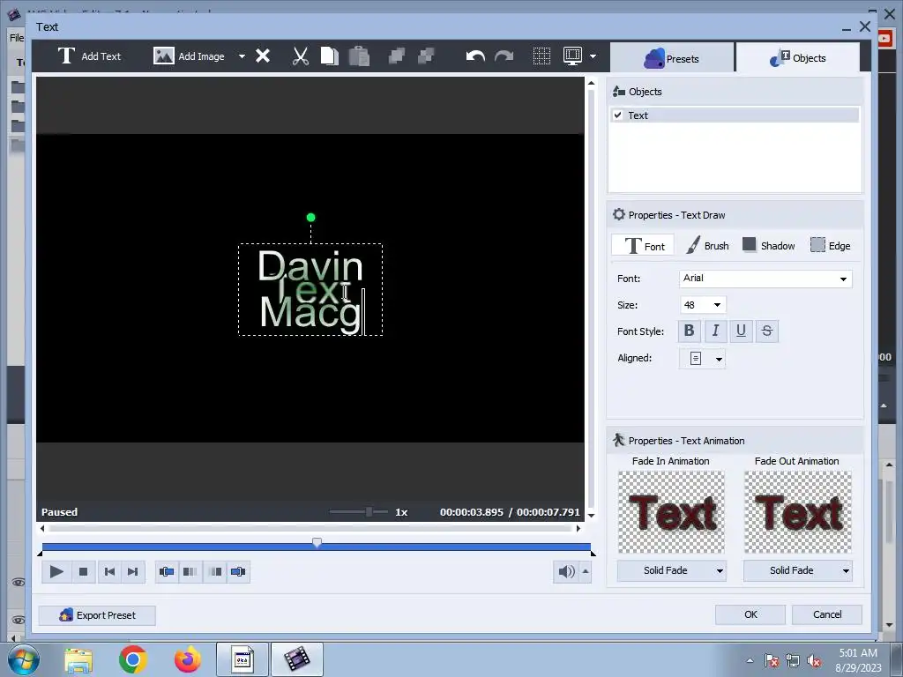Launch Google Chrome from the taskbar
This screenshot has width=903, height=677.
click(x=133, y=659)
